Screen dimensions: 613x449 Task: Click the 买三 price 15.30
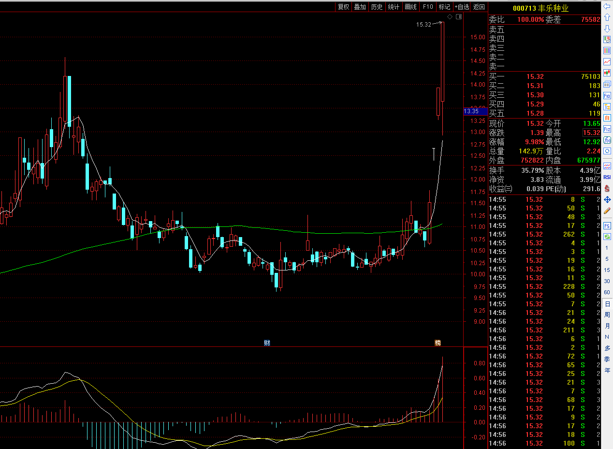tap(535, 95)
